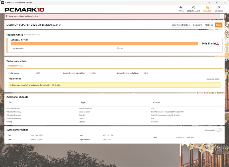
Task: Click the GUI version v2.3.2912 64
Action: coord(108,135)
